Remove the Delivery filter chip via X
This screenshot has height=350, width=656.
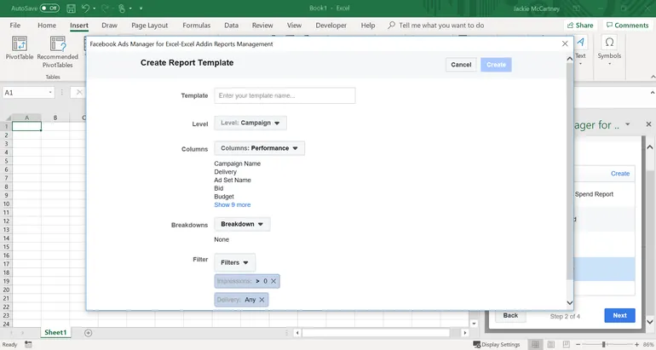[262, 299]
